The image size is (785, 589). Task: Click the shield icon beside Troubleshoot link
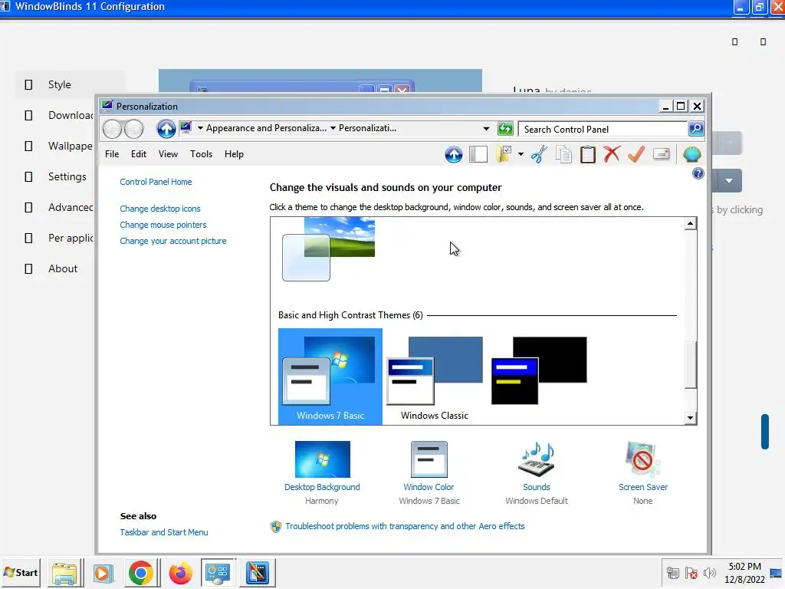[276, 526]
